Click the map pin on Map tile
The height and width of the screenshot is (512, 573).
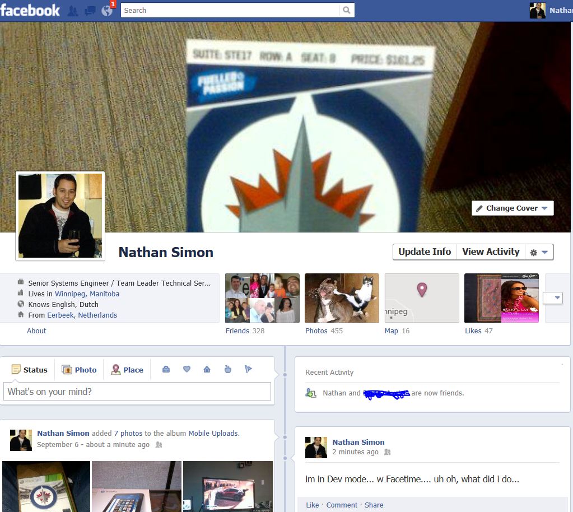[422, 290]
